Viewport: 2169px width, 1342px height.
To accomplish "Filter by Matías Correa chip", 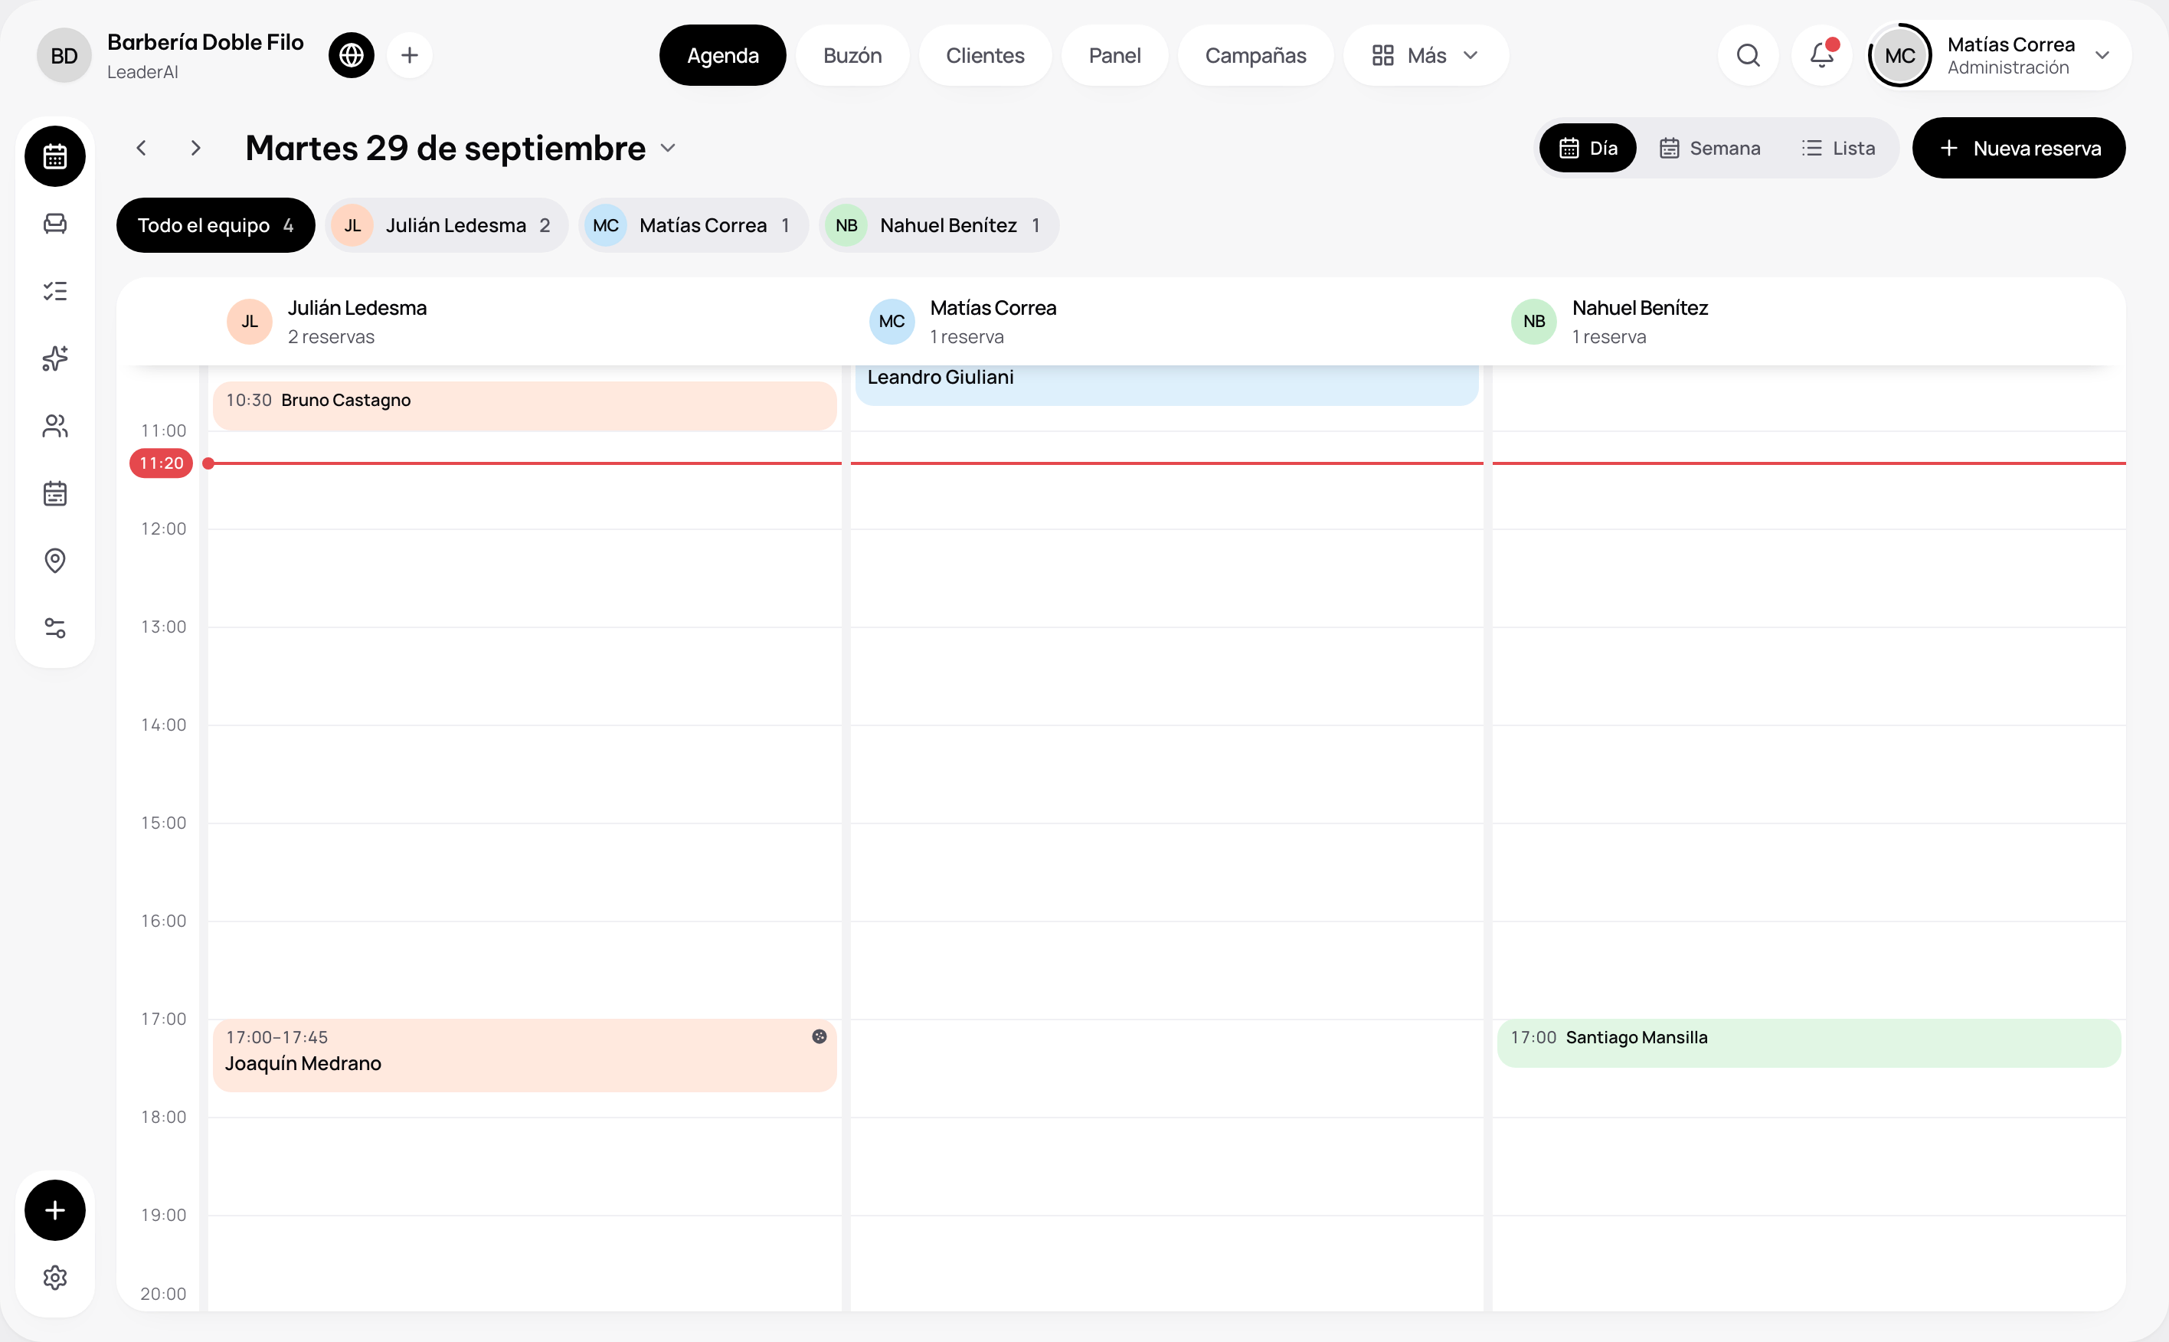I will coord(694,225).
